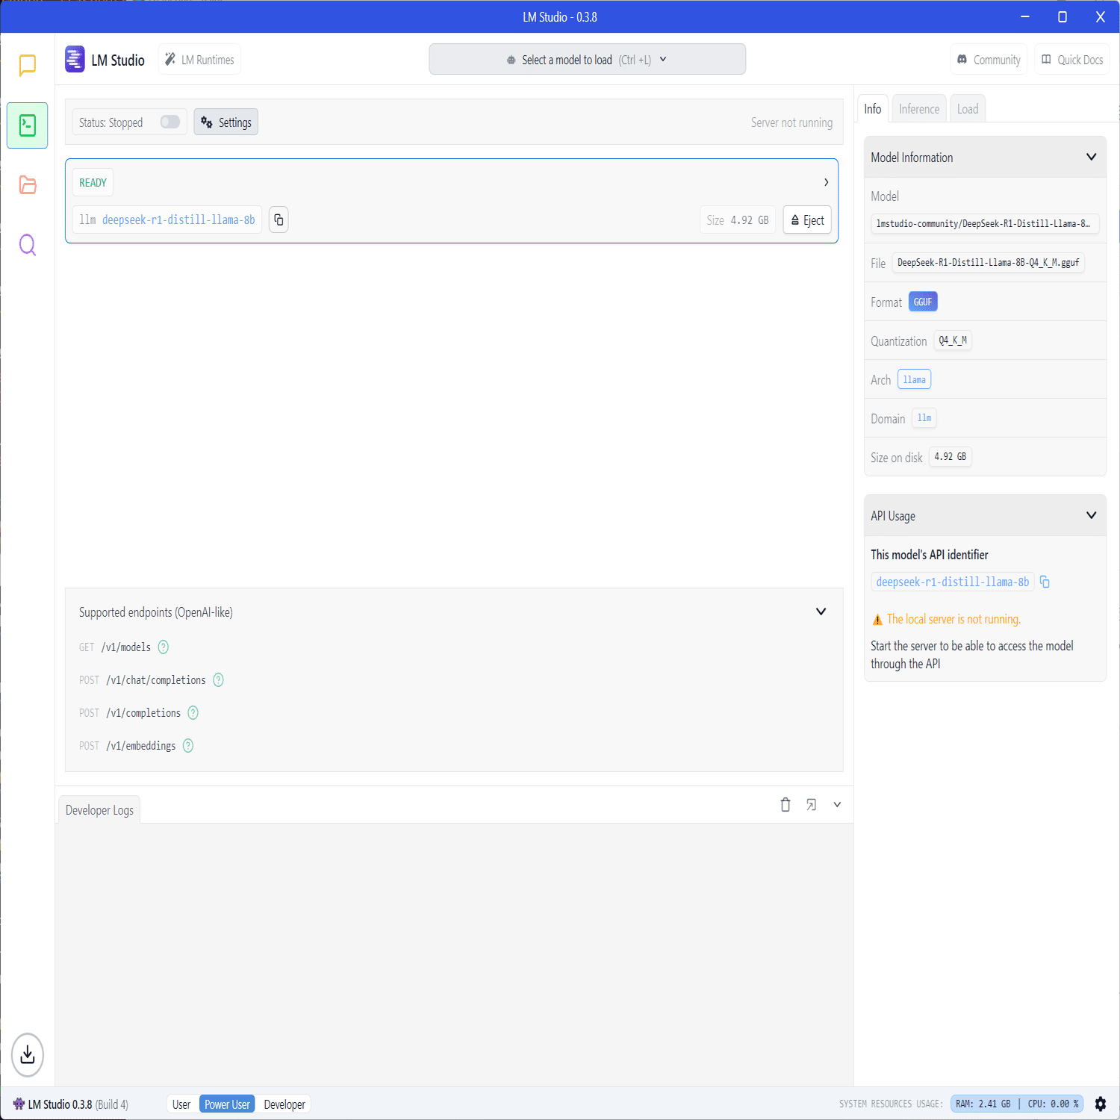
Task: Collapse the Model Information section
Action: click(1091, 157)
